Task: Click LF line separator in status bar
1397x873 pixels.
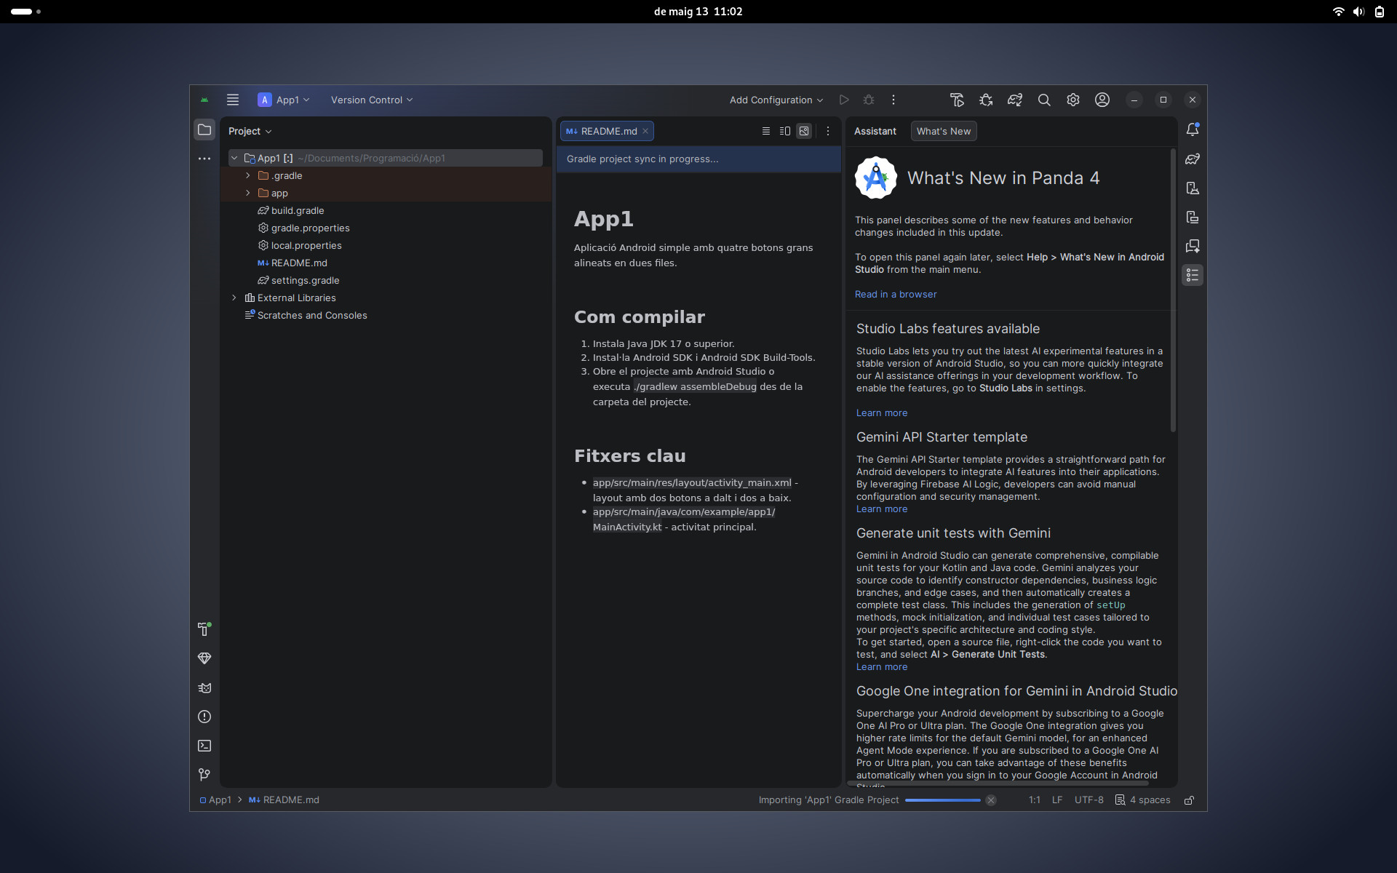Action: pos(1057,800)
